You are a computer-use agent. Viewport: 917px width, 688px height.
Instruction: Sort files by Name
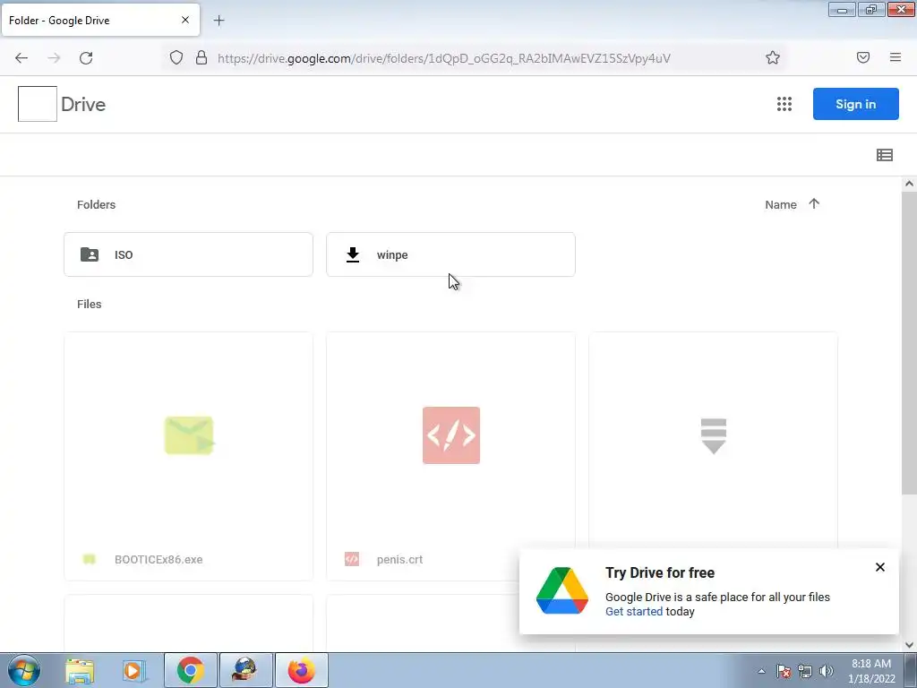781,205
